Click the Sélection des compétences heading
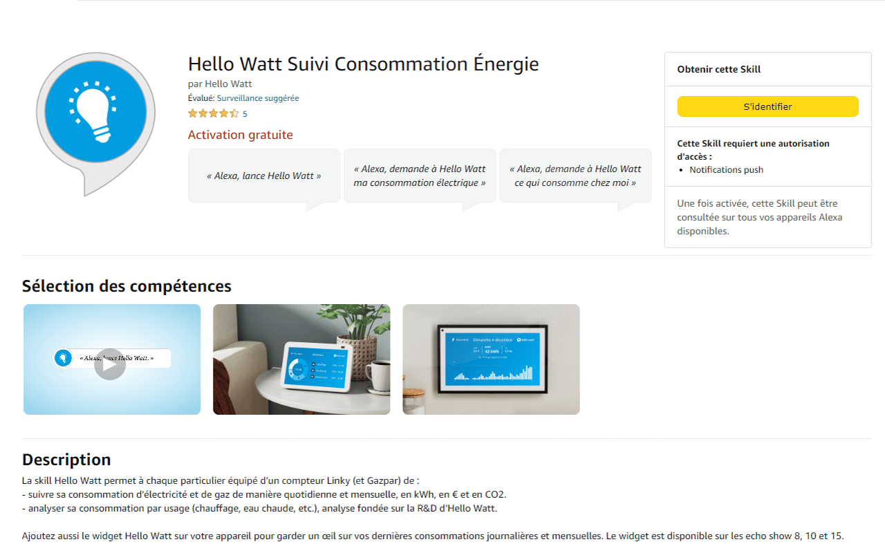The height and width of the screenshot is (553, 885). 127,286
